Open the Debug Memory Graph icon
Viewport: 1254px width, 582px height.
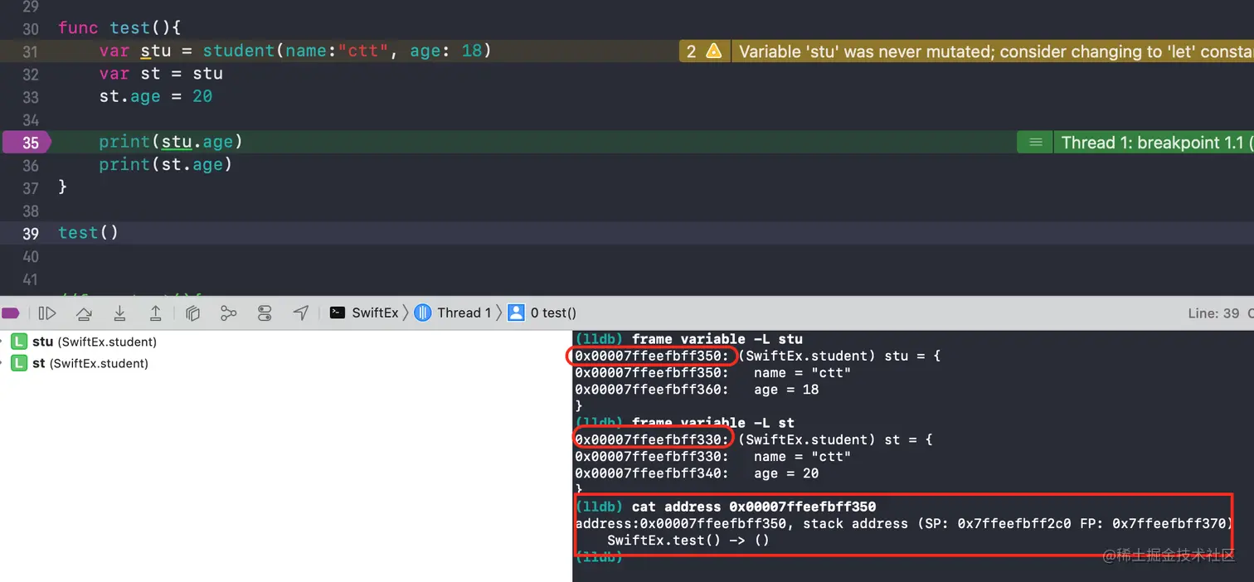(x=228, y=313)
